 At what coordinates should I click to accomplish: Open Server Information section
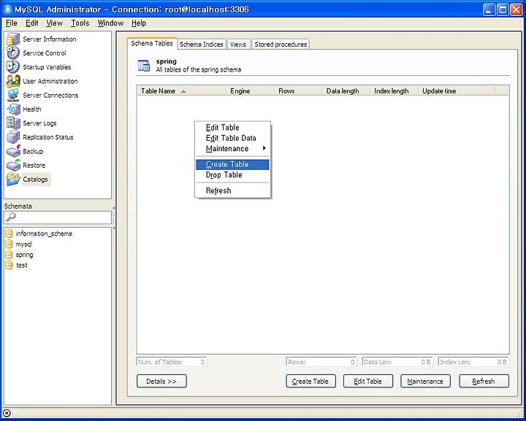[x=50, y=39]
